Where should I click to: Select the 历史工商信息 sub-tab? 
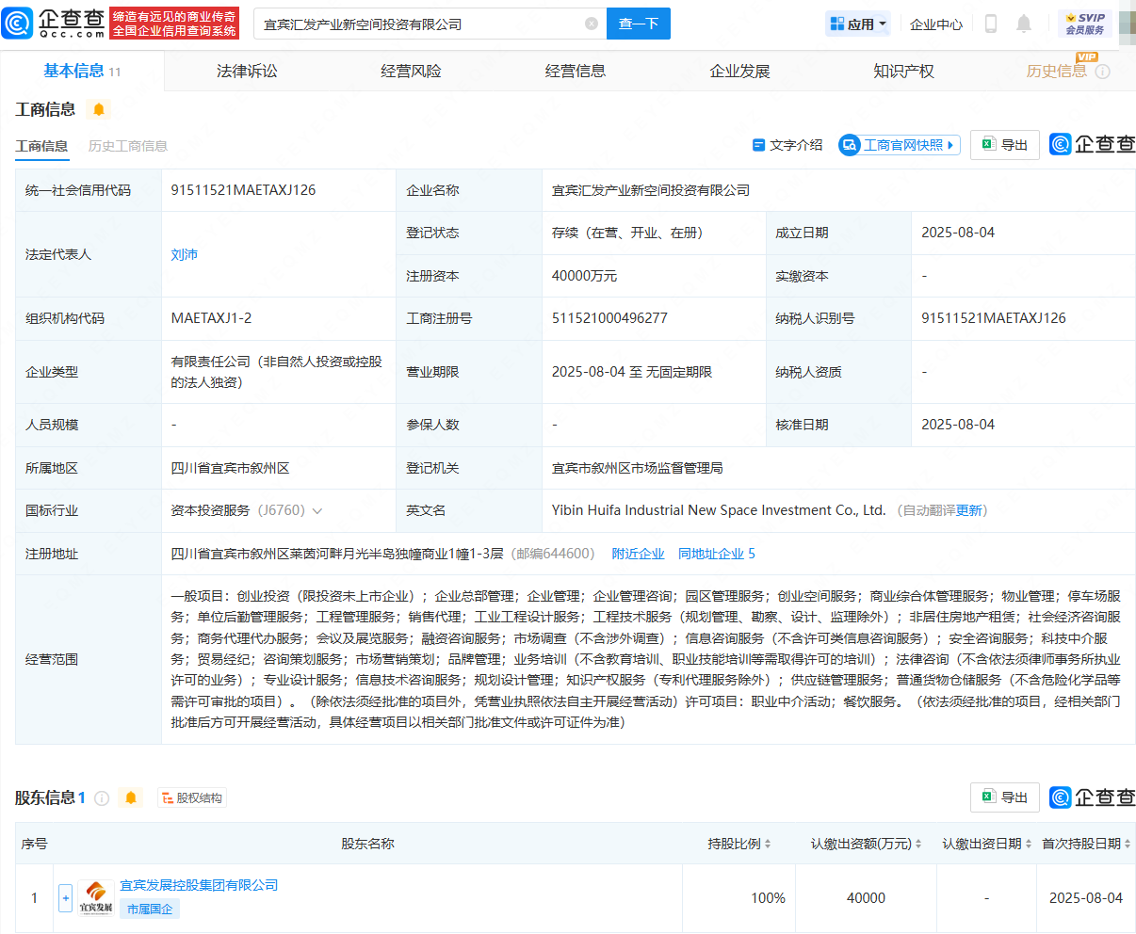128,146
